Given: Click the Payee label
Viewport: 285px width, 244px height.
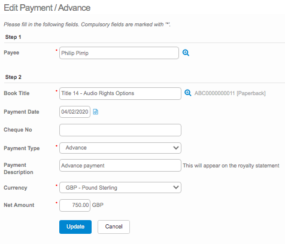Looking at the screenshot, I should click(11, 53).
